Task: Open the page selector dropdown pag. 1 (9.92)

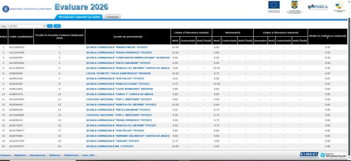Action: tap(23, 26)
